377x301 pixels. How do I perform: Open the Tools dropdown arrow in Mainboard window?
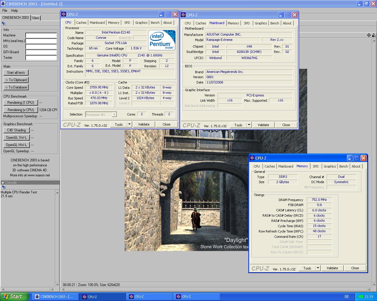coord(249,125)
